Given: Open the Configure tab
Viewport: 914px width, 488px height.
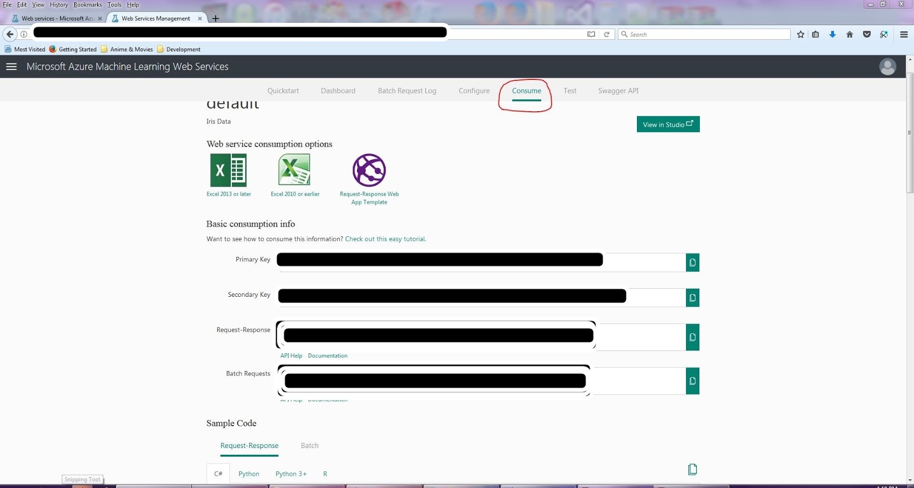Looking at the screenshot, I should point(474,91).
